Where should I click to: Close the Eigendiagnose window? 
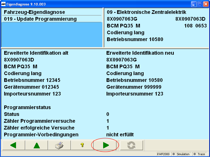[206, 4]
